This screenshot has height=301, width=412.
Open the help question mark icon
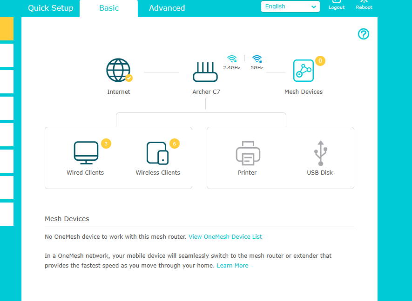pos(364,34)
